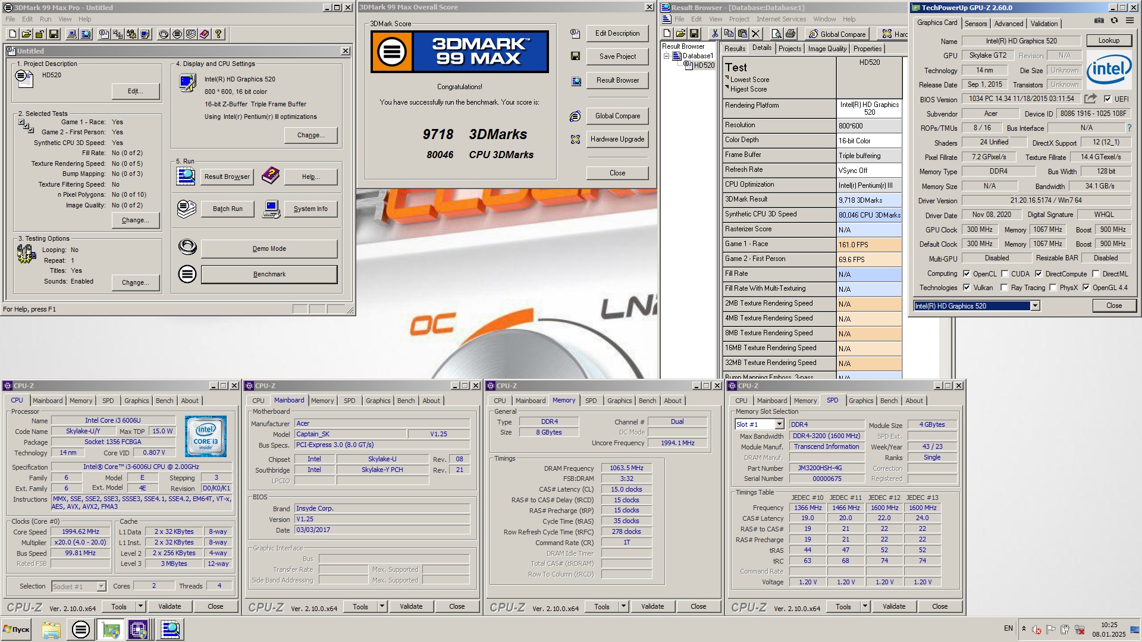Switch to the Advanced tab in GPU-Z
1142x642 pixels.
click(1009, 24)
